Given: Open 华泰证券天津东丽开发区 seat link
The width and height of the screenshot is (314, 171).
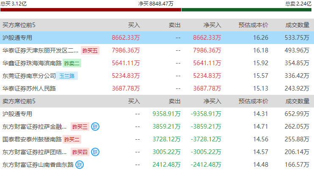Looking at the screenshot, I should click(40, 50).
